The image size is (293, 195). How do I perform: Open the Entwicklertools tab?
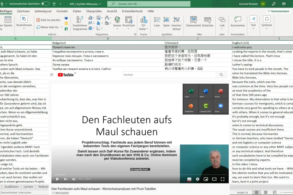pos(132,11)
